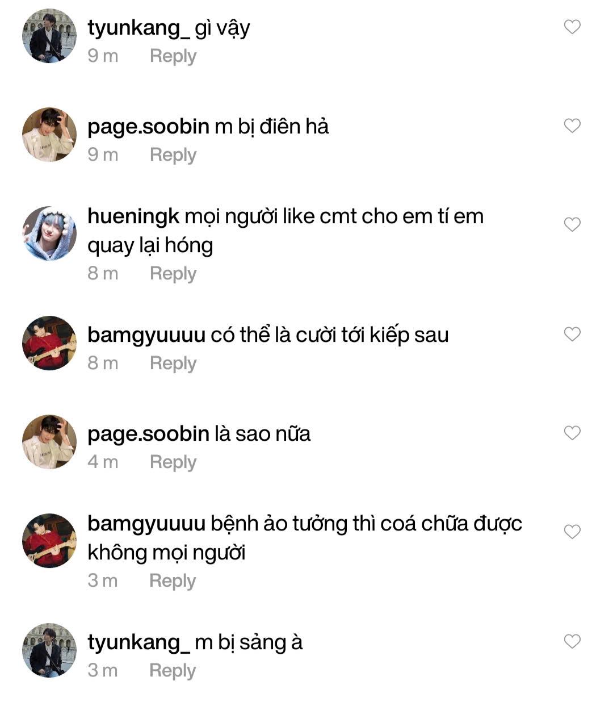Reply to hueningk's comment
This screenshot has height=706, width=613.
173,273
